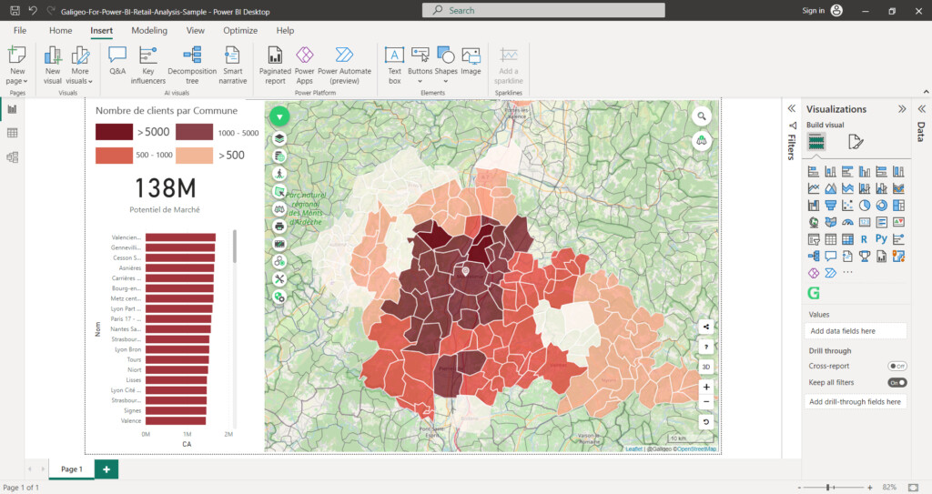Toggle the 3D map view button
Viewport: 932px width, 494px height.
pyautogui.click(x=706, y=367)
